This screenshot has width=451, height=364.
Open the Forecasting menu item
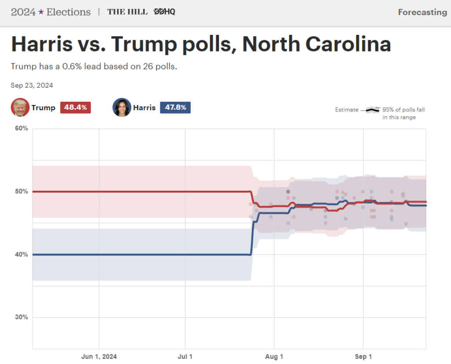click(x=422, y=12)
